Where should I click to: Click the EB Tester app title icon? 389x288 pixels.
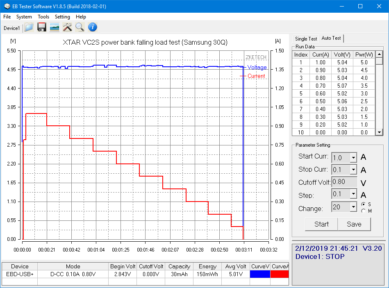coord(7,7)
